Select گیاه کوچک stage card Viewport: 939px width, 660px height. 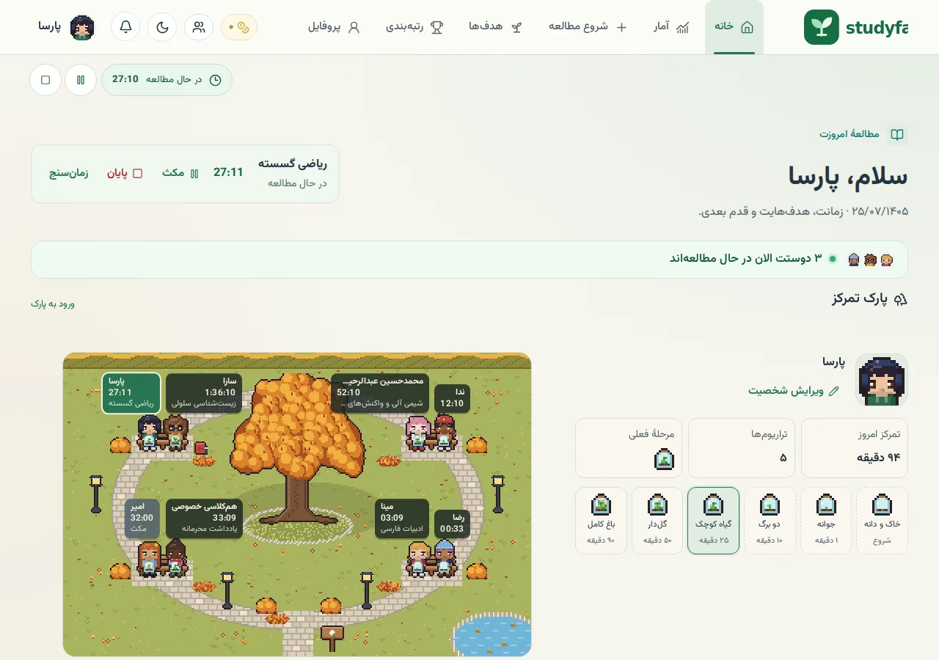[x=713, y=521]
